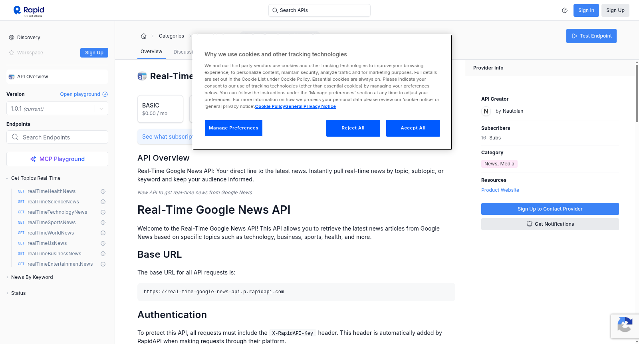Click info icon beside realTimeWorldNews
639x344 pixels.
click(103, 233)
